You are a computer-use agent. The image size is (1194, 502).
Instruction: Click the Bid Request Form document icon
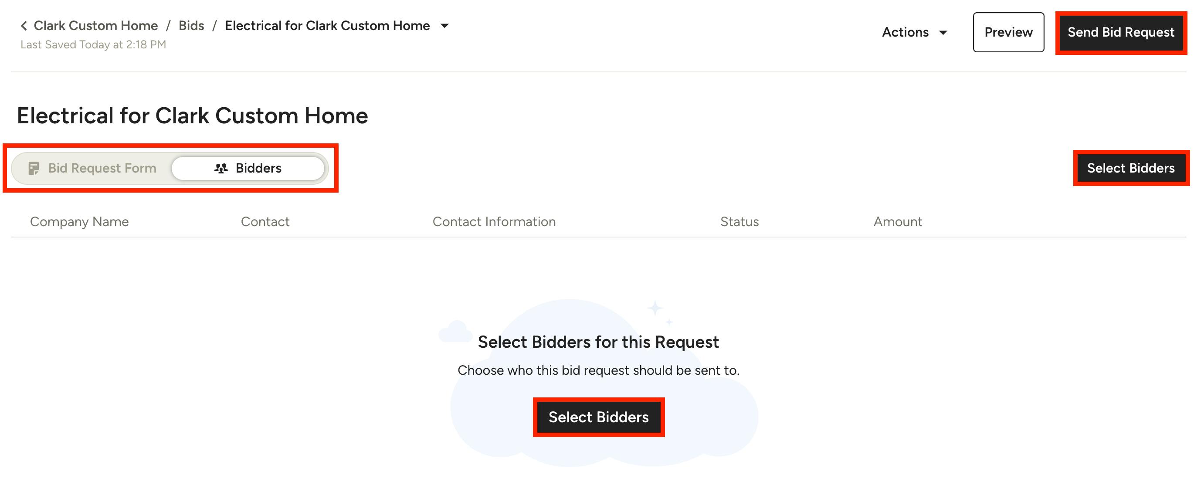click(x=34, y=168)
